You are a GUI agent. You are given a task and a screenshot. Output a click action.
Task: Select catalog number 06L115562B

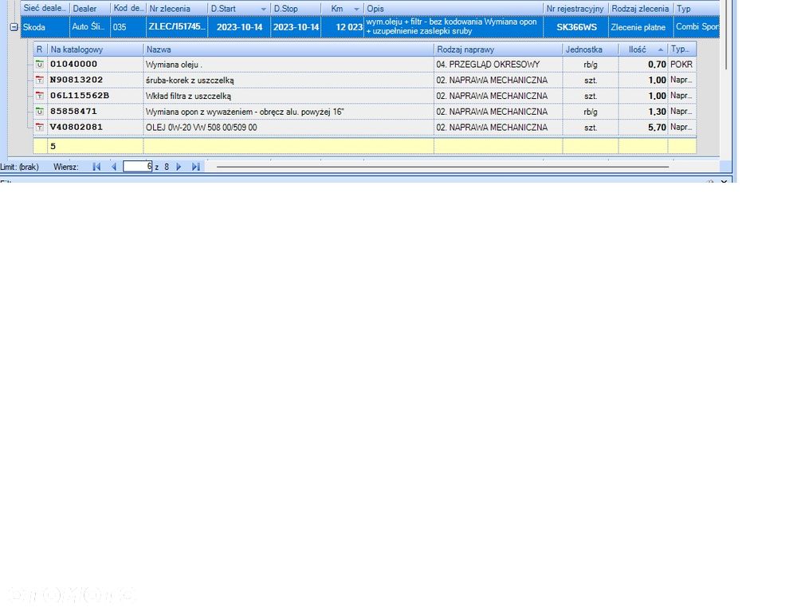pyautogui.click(x=95, y=96)
